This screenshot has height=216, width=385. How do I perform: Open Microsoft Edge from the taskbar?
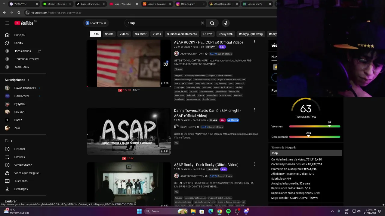tap(211, 211)
